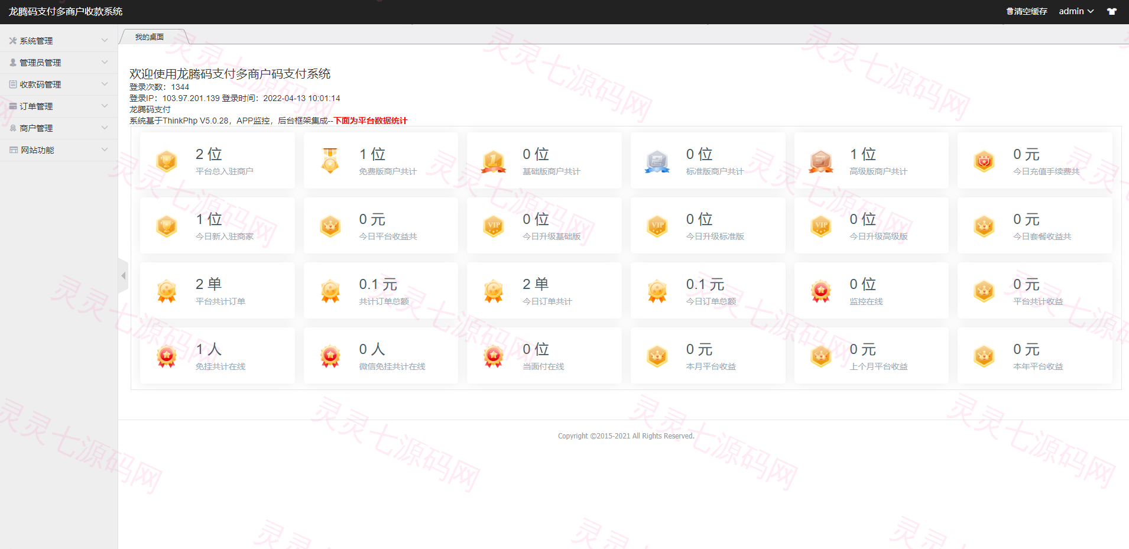
Task: Expand the 订单管理 menu chevron
Action: click(x=105, y=106)
